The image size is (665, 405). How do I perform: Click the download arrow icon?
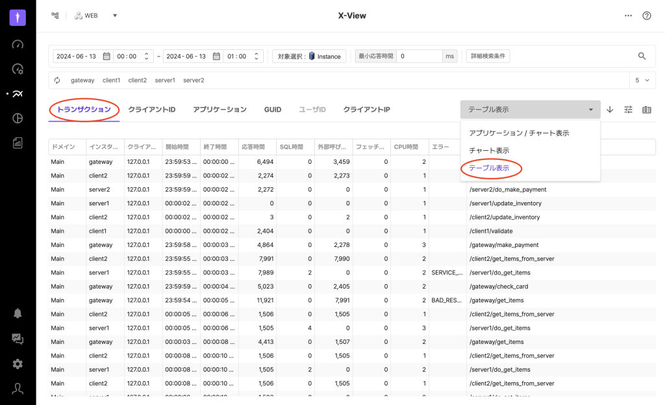(x=610, y=110)
